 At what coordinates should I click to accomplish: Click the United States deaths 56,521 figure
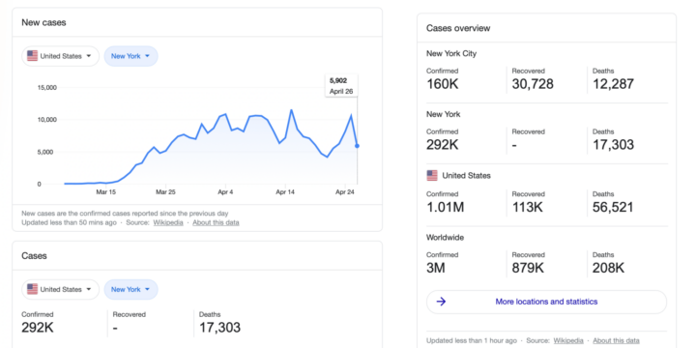[x=613, y=207]
